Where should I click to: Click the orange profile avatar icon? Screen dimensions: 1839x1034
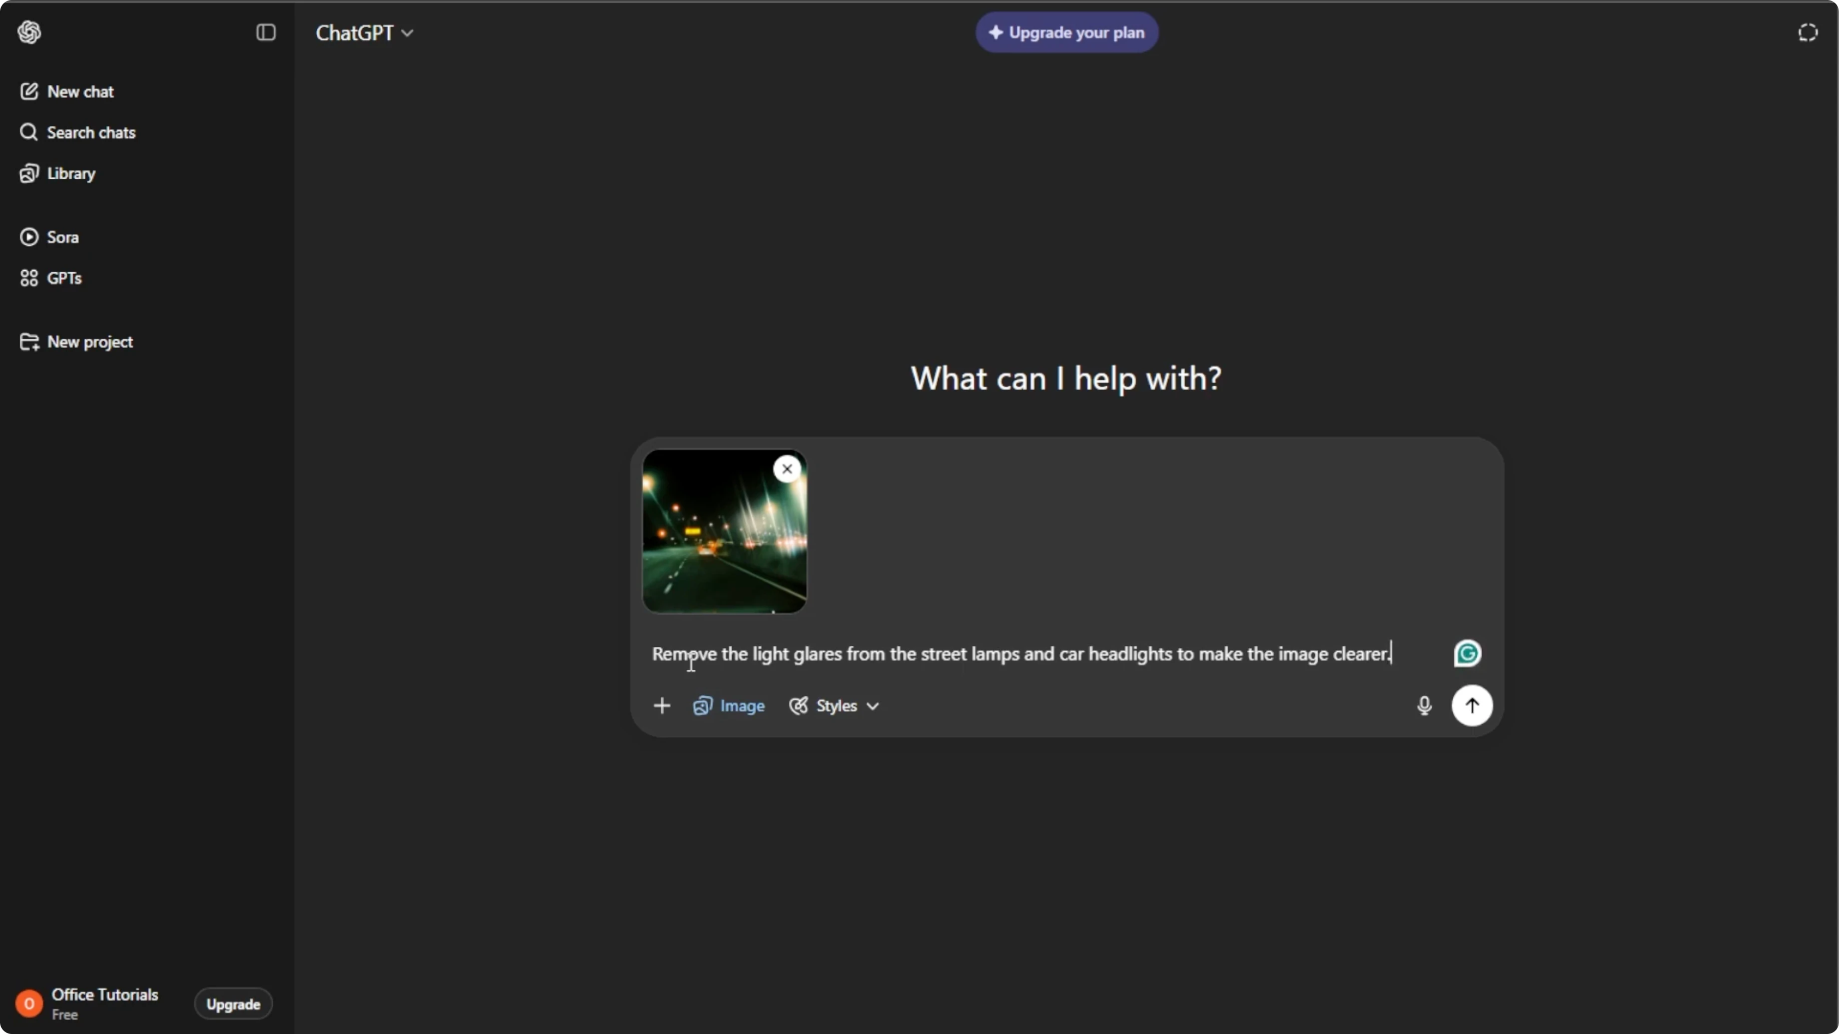pos(29,1004)
